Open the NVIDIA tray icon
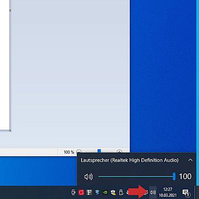199x199 pixels. 105,193
